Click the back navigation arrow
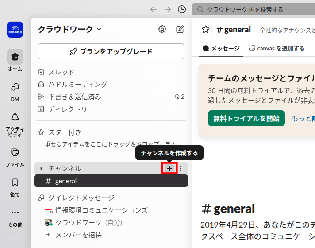 (154, 9)
